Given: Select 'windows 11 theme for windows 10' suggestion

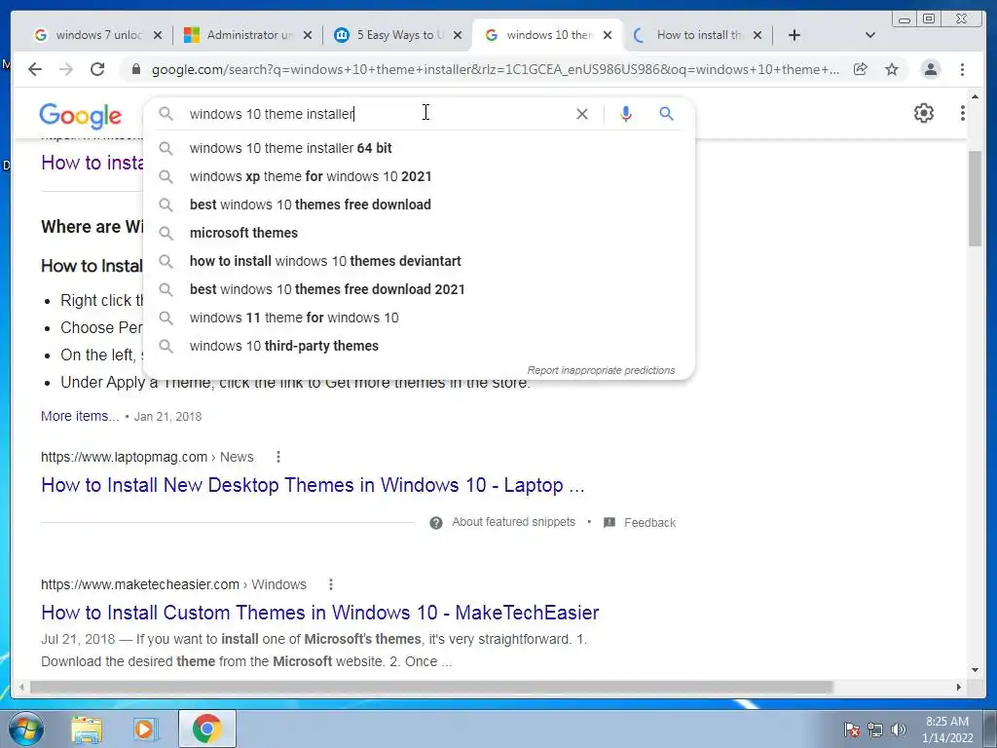Looking at the screenshot, I should tap(419, 318).
